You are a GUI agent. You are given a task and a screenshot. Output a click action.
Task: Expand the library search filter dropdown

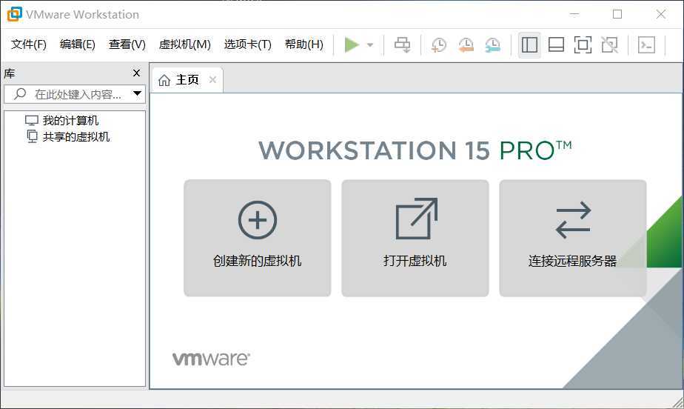pos(137,93)
